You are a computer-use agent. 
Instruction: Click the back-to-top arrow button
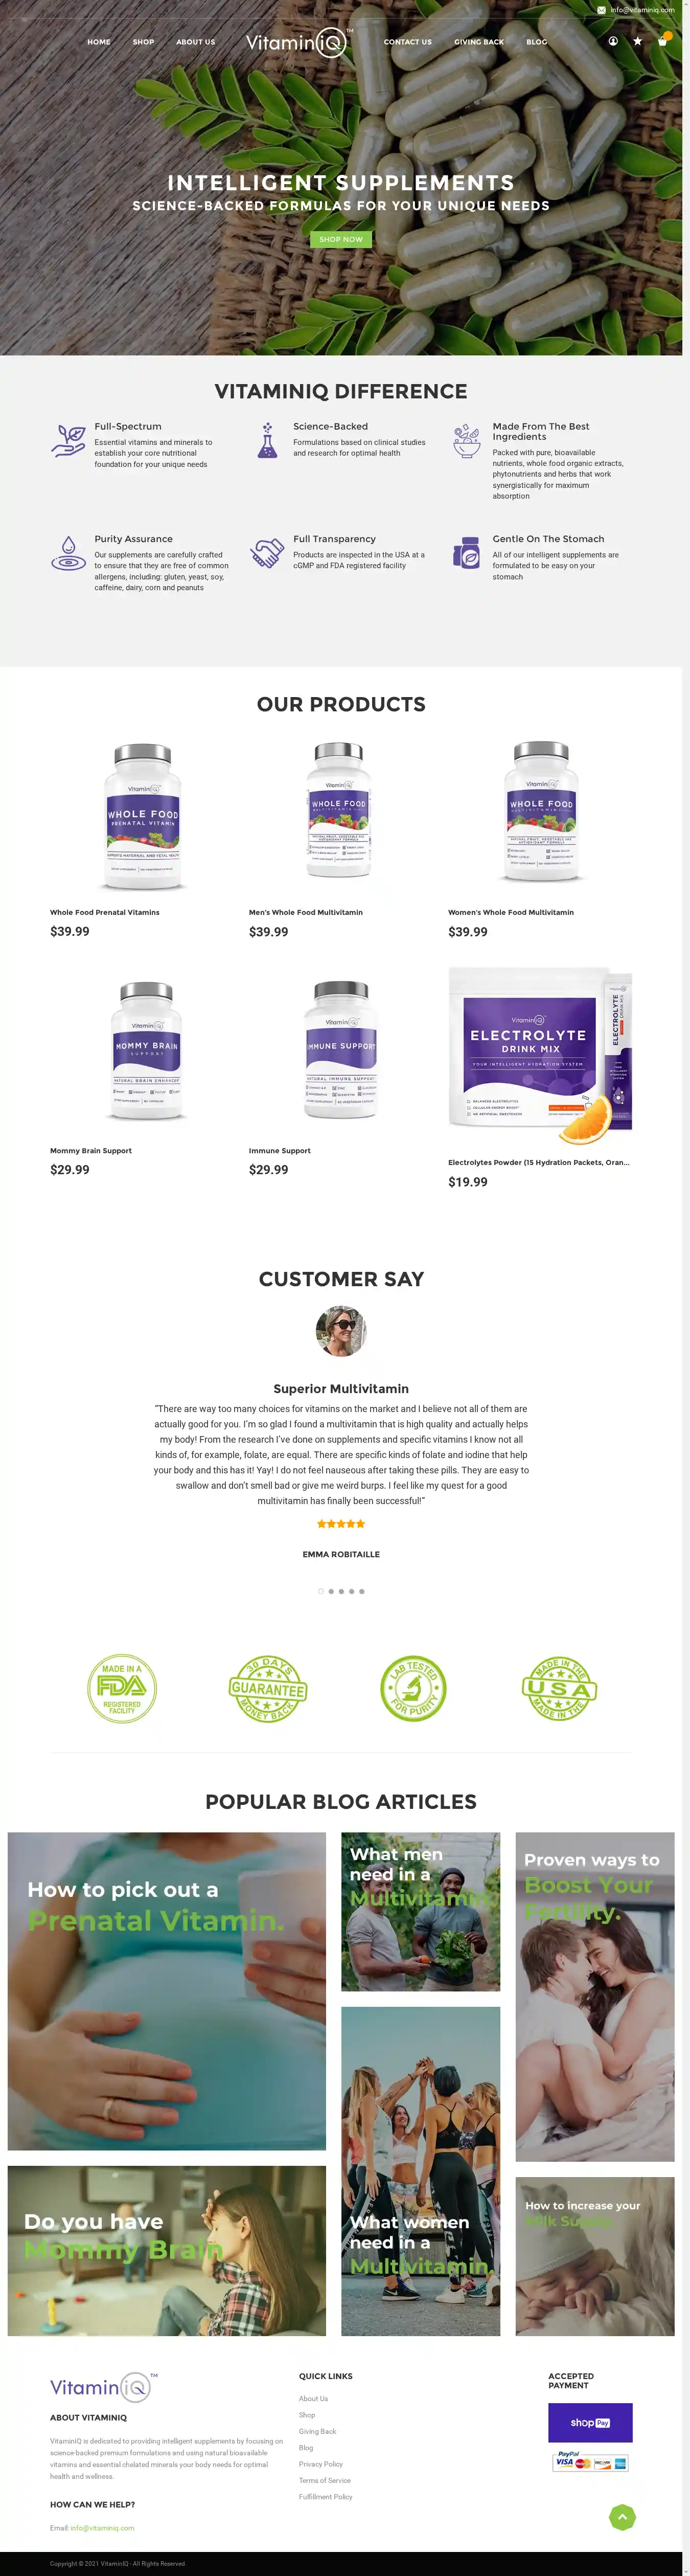[622, 2517]
